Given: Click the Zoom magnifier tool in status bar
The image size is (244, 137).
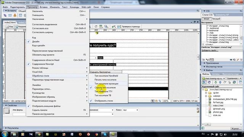Looking at the screenshot, I should point(160,101).
